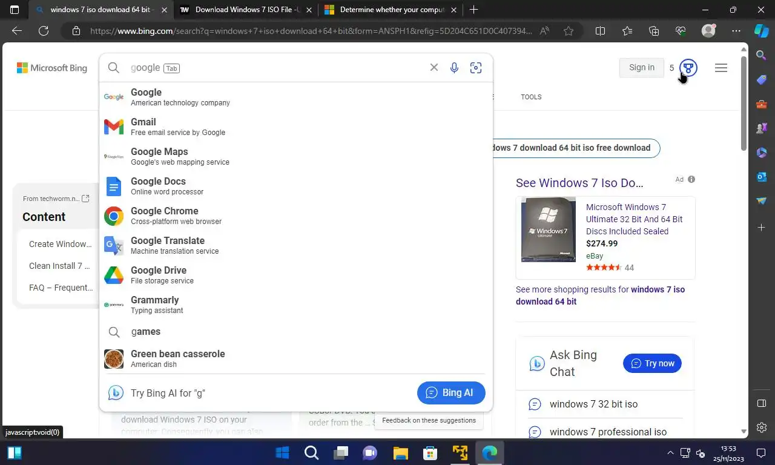Open Microsoft Store from taskbar
The width and height of the screenshot is (775, 465).
(x=430, y=453)
